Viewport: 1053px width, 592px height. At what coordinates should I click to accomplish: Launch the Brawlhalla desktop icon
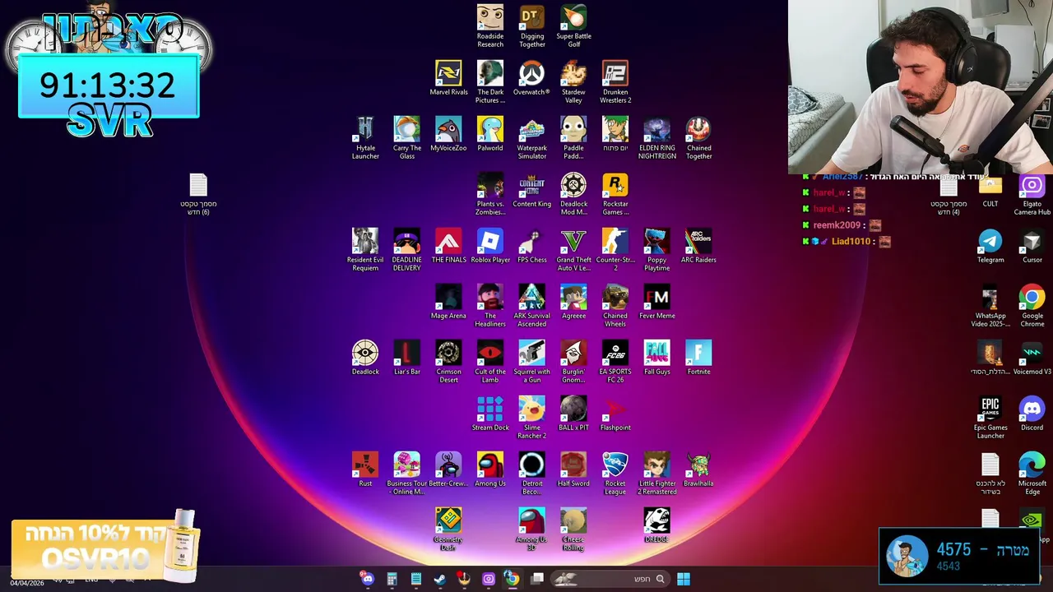click(698, 469)
